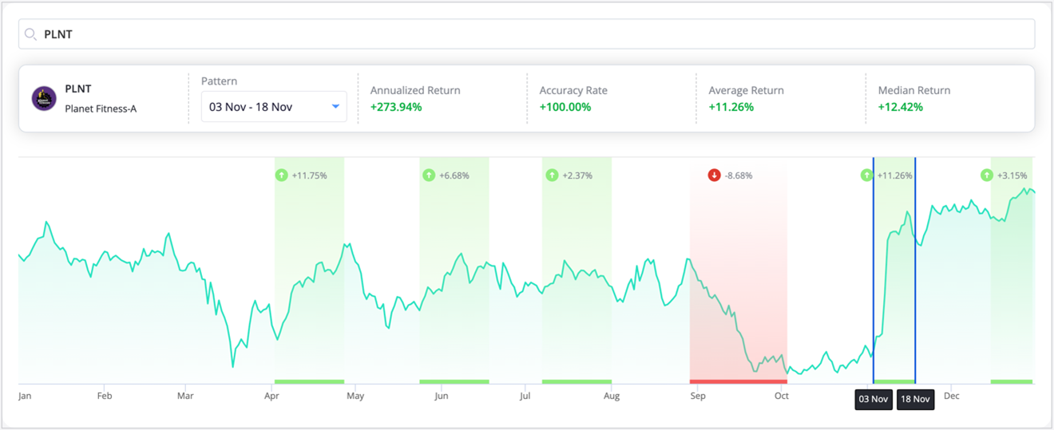Click the green up-arrow icon beside +6.68%
1054x430 pixels.
(x=428, y=176)
